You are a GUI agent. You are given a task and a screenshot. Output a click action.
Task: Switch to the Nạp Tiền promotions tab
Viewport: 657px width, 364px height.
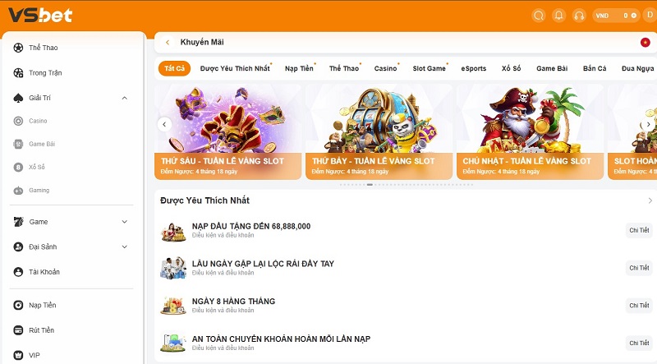pyautogui.click(x=299, y=68)
